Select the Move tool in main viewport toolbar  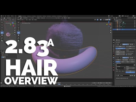point(19,28)
